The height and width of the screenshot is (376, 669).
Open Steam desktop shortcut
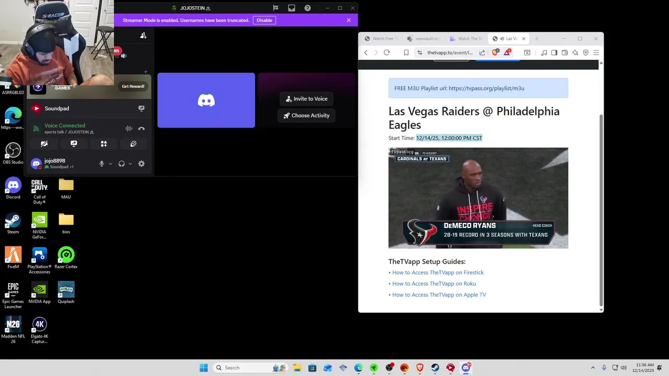(x=13, y=223)
